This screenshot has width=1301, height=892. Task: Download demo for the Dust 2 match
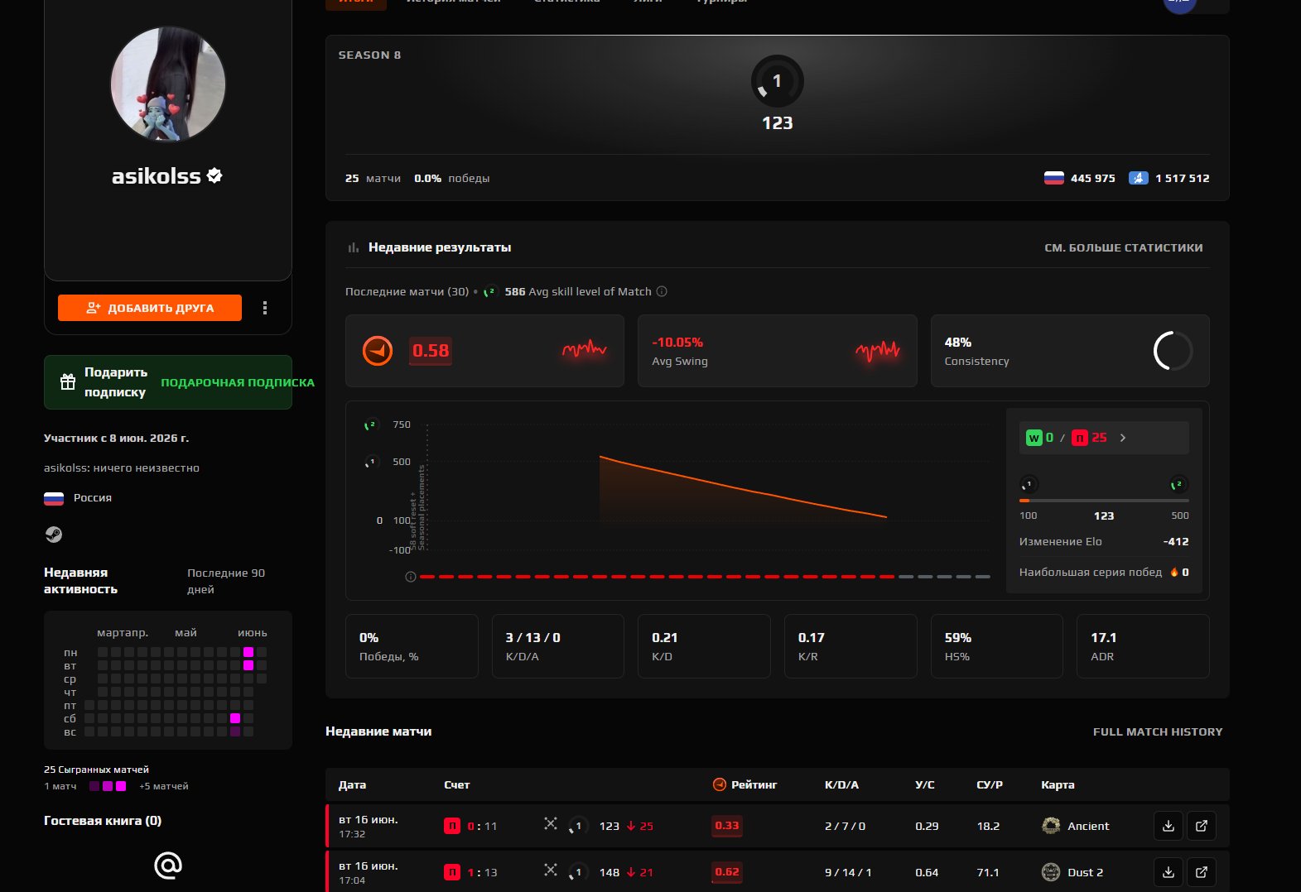(1168, 872)
